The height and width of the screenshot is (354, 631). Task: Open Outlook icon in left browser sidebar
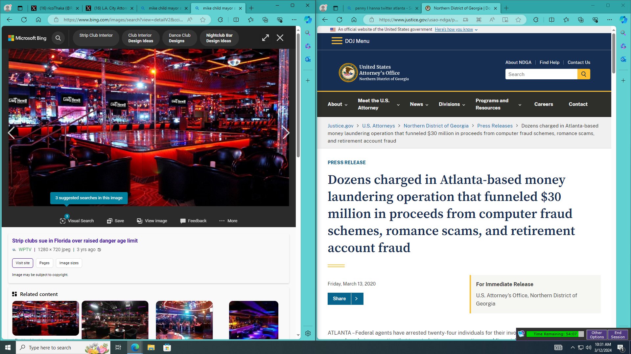click(308, 59)
